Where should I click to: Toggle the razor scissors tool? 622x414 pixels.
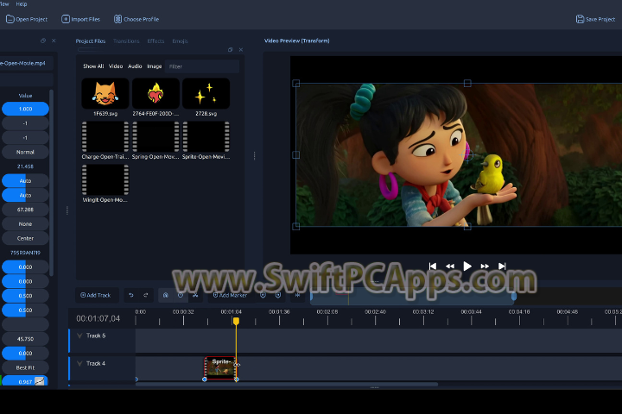195,295
